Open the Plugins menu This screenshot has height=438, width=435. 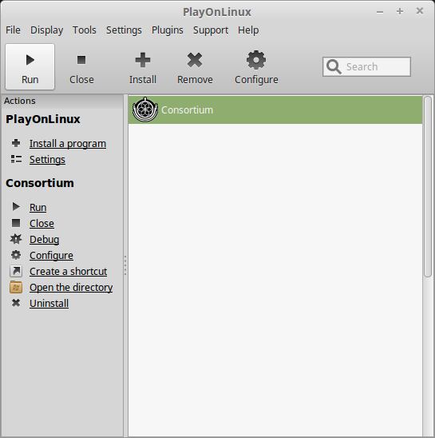[x=168, y=30]
